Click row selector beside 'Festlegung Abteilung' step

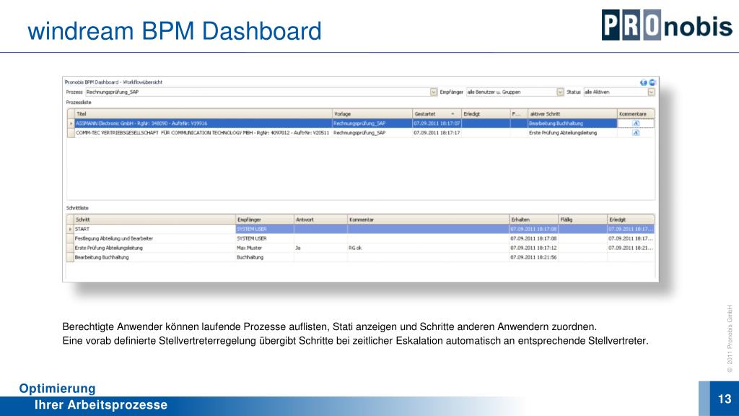70,238
